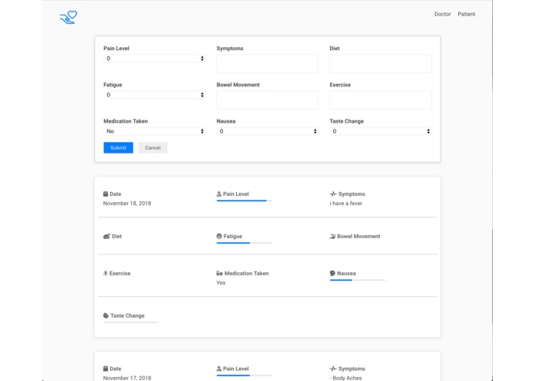Click the pulse icon next to Symptoms in November 18 entry
Image resolution: width=536 pixels, height=381 pixels.
(x=333, y=194)
